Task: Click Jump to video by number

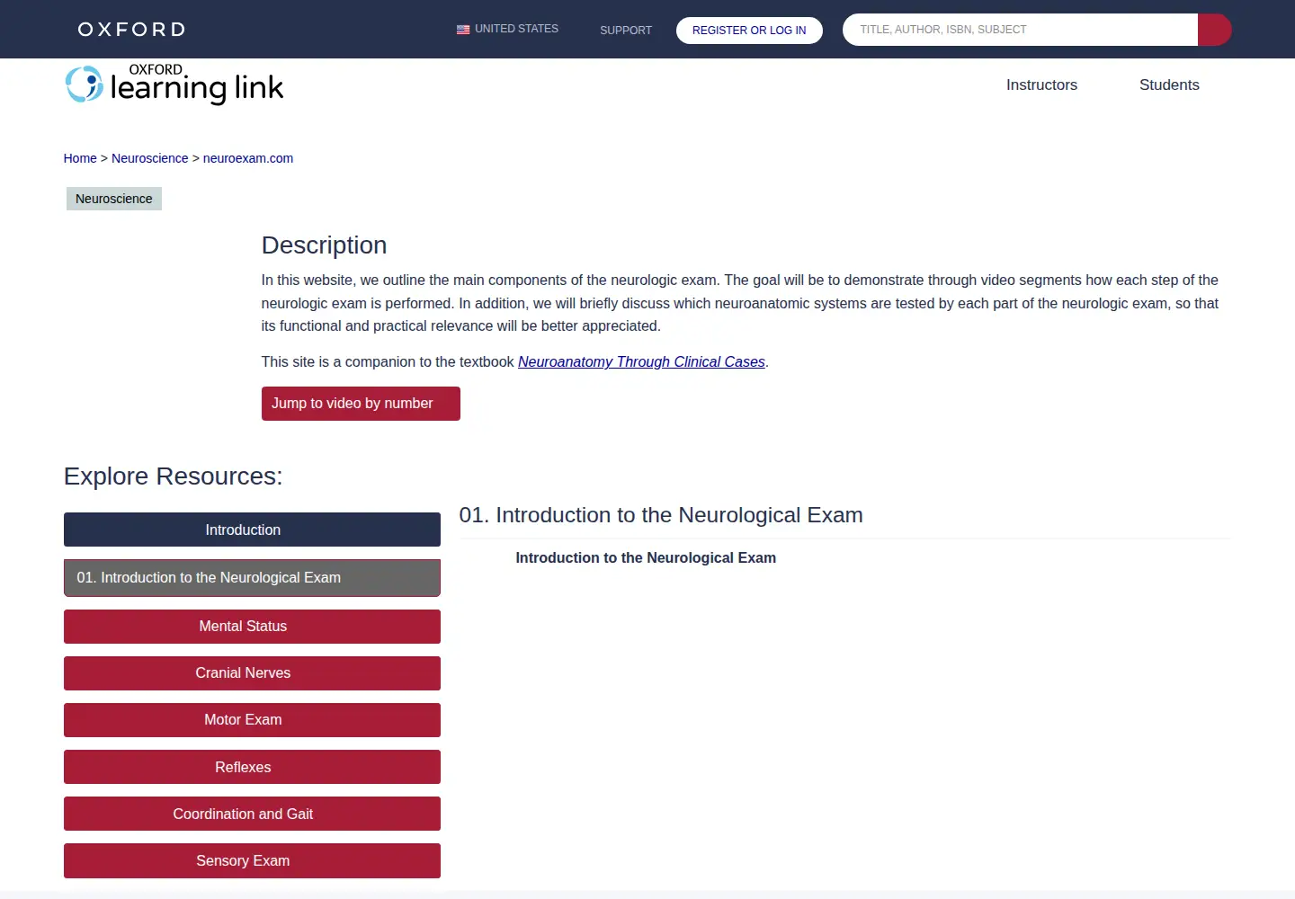Action: (x=361, y=404)
